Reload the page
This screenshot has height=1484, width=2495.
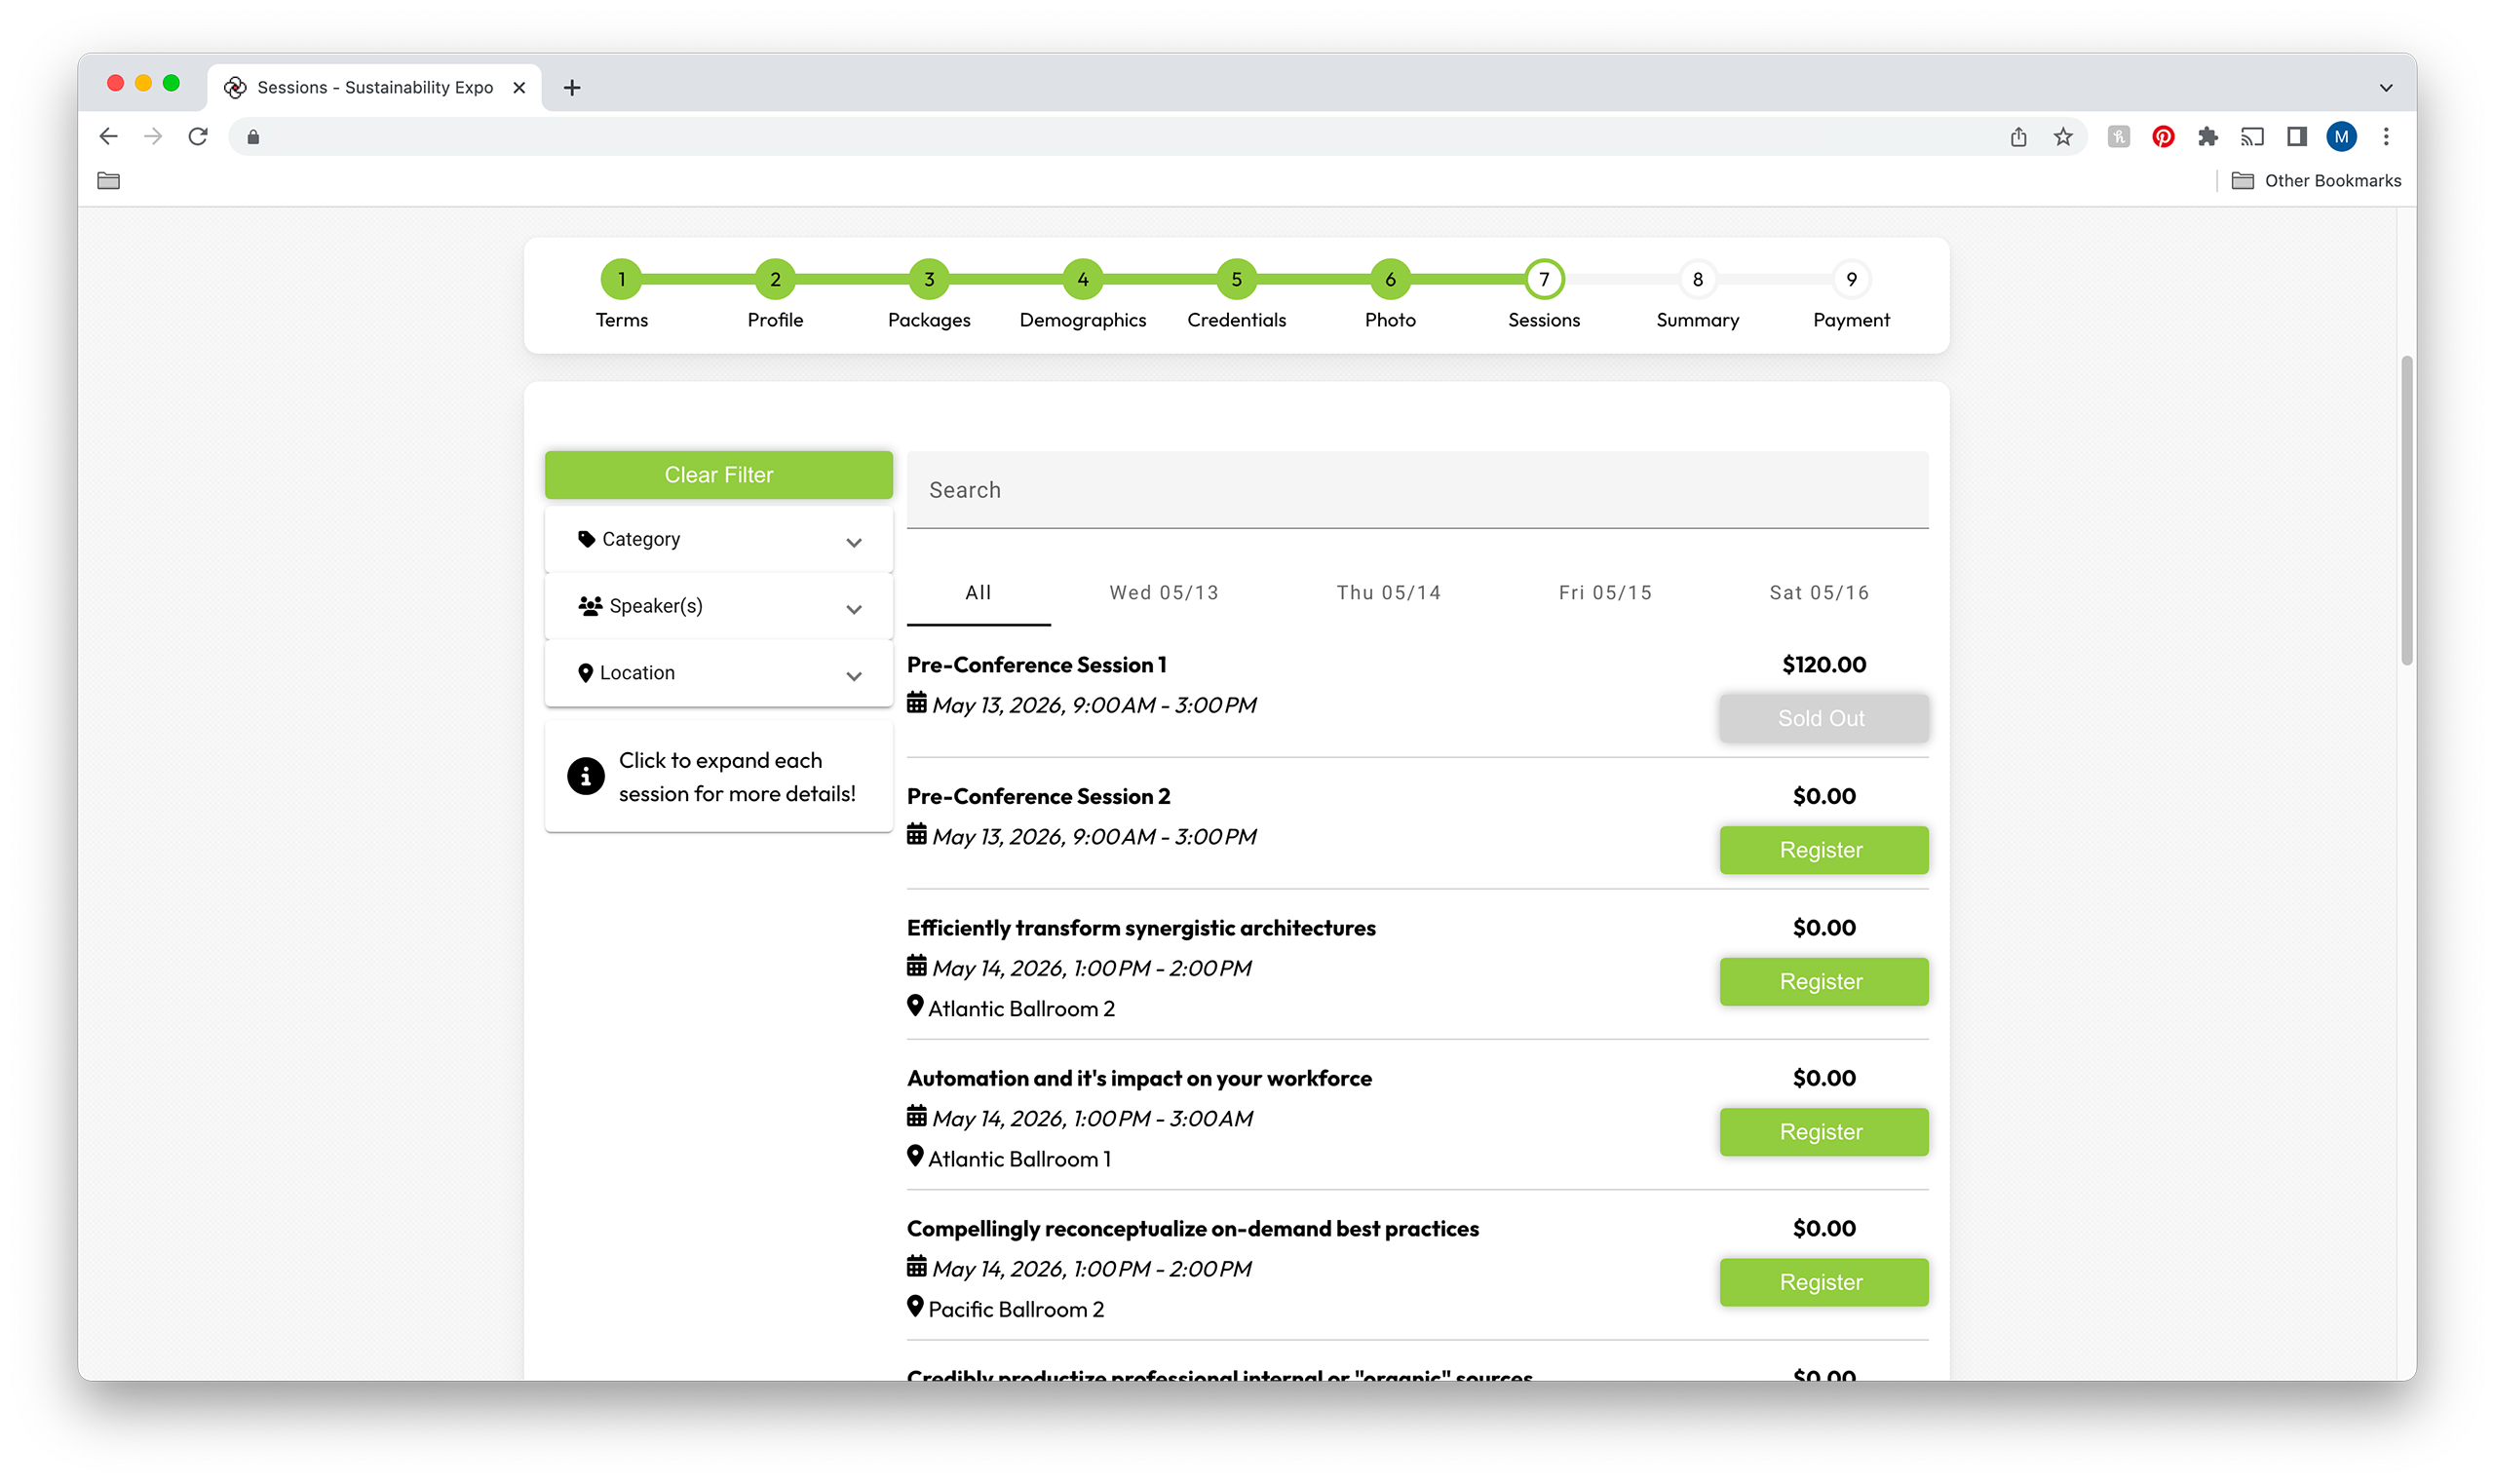pyautogui.click(x=198, y=137)
